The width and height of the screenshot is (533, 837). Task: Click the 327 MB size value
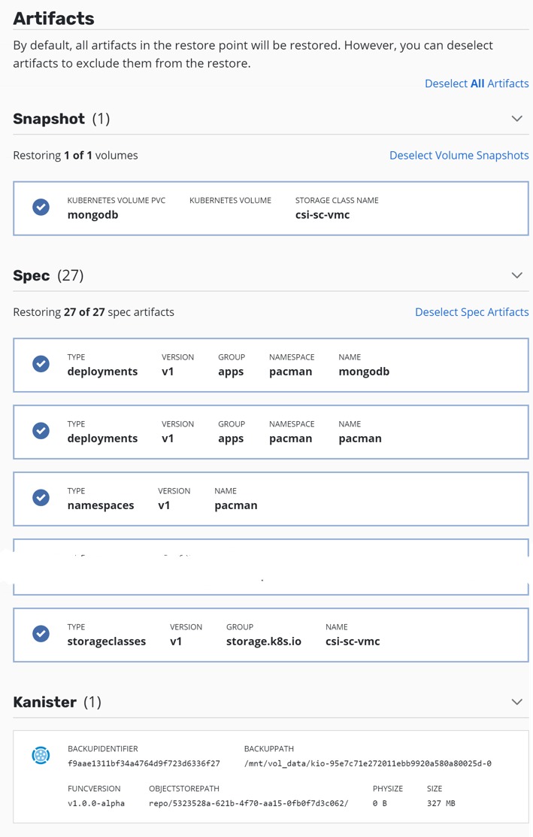[441, 803]
